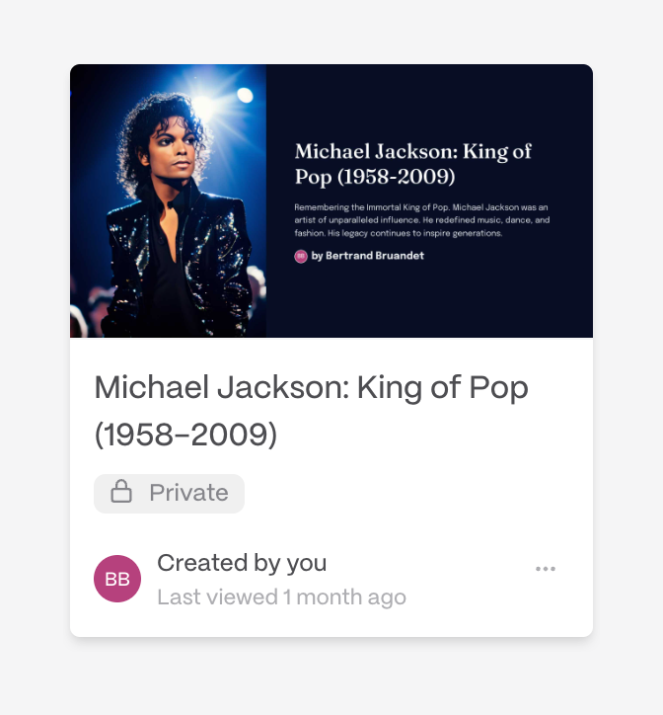Viewport: 663px width, 715px height.
Task: Click "Pop (1958-2009)" in the cover headline
Action: tap(375, 178)
